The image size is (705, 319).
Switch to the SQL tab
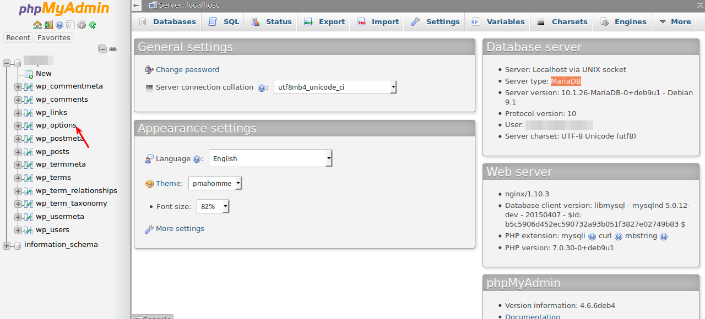(x=224, y=22)
